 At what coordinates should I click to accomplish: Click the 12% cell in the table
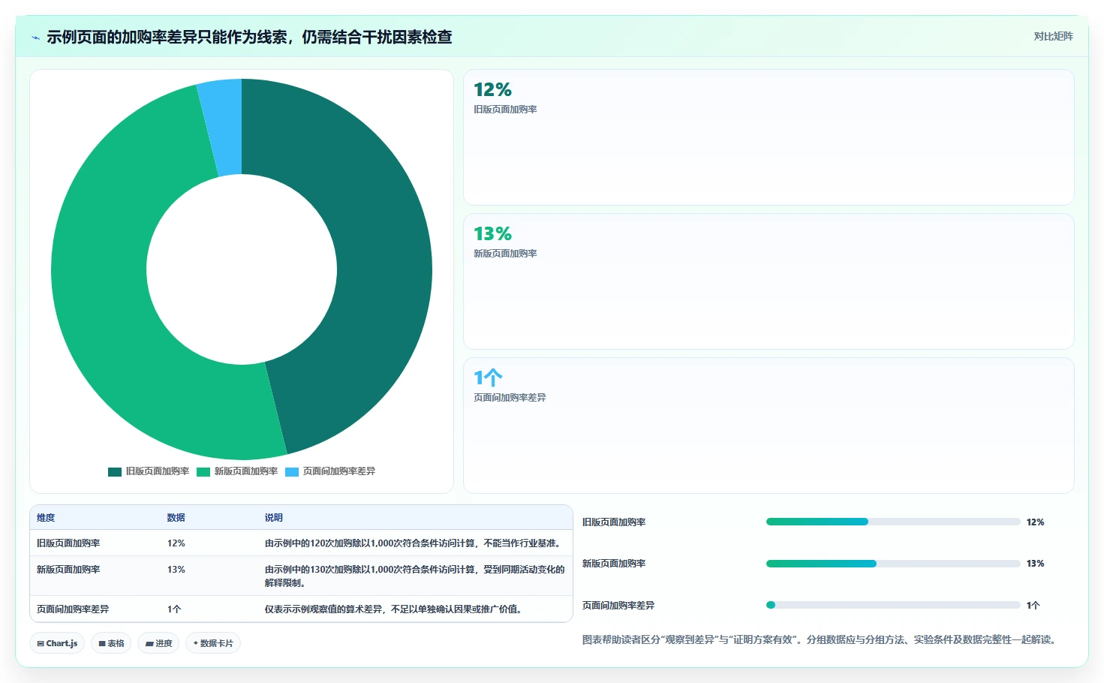click(176, 543)
